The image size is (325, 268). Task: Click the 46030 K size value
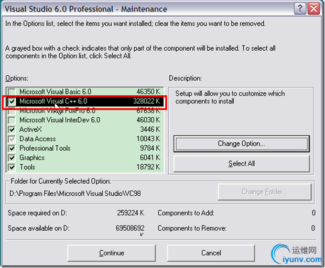tap(148, 120)
